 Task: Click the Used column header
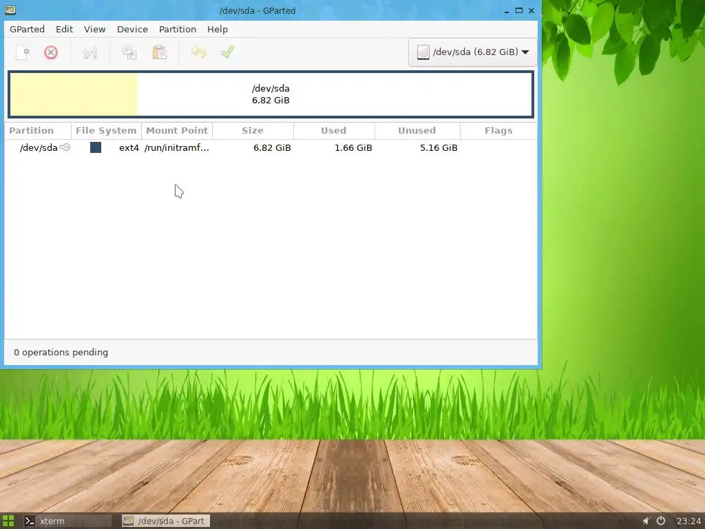tap(334, 130)
